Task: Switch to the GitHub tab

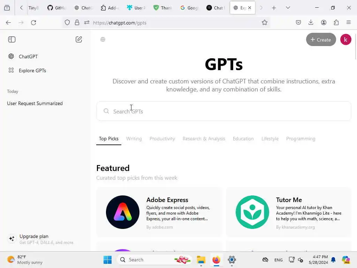Action: click(x=57, y=8)
